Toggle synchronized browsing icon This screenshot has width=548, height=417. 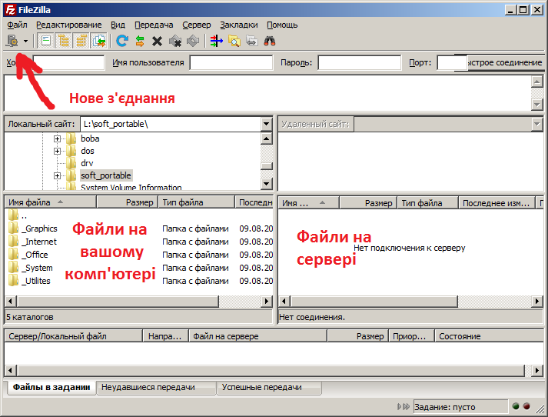pos(251,41)
